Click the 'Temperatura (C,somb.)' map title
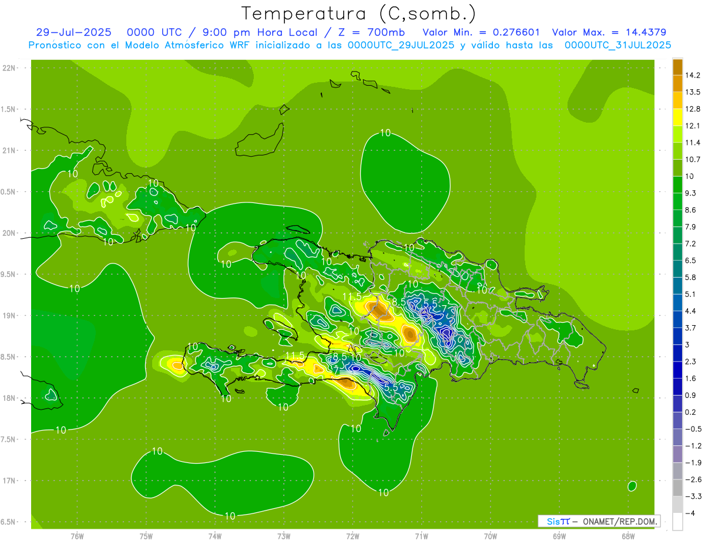This screenshot has height=544, width=705. [359, 13]
